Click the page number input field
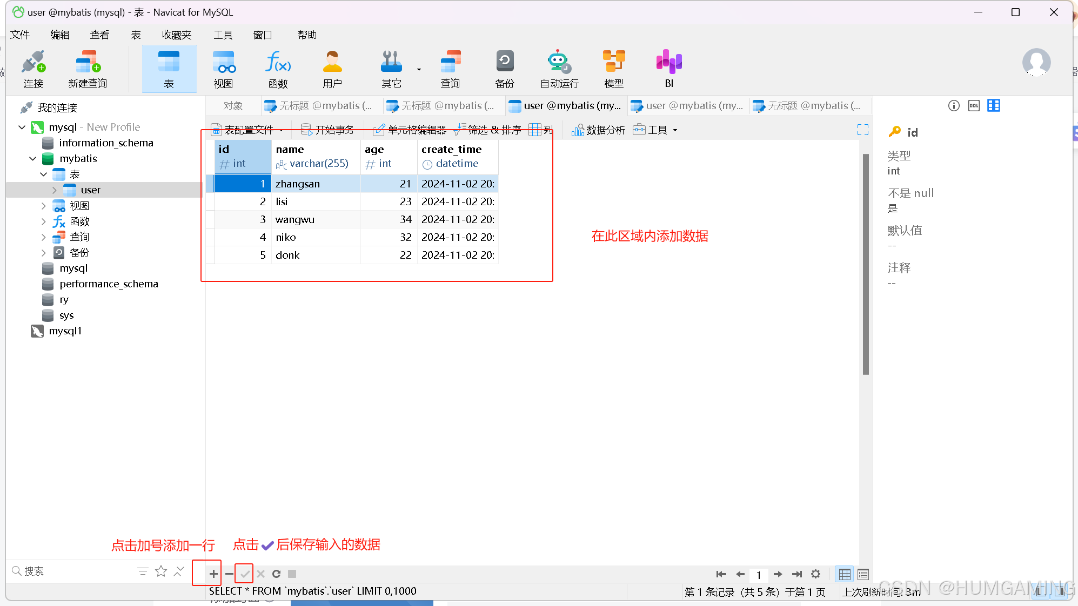The width and height of the screenshot is (1078, 606). point(759,574)
